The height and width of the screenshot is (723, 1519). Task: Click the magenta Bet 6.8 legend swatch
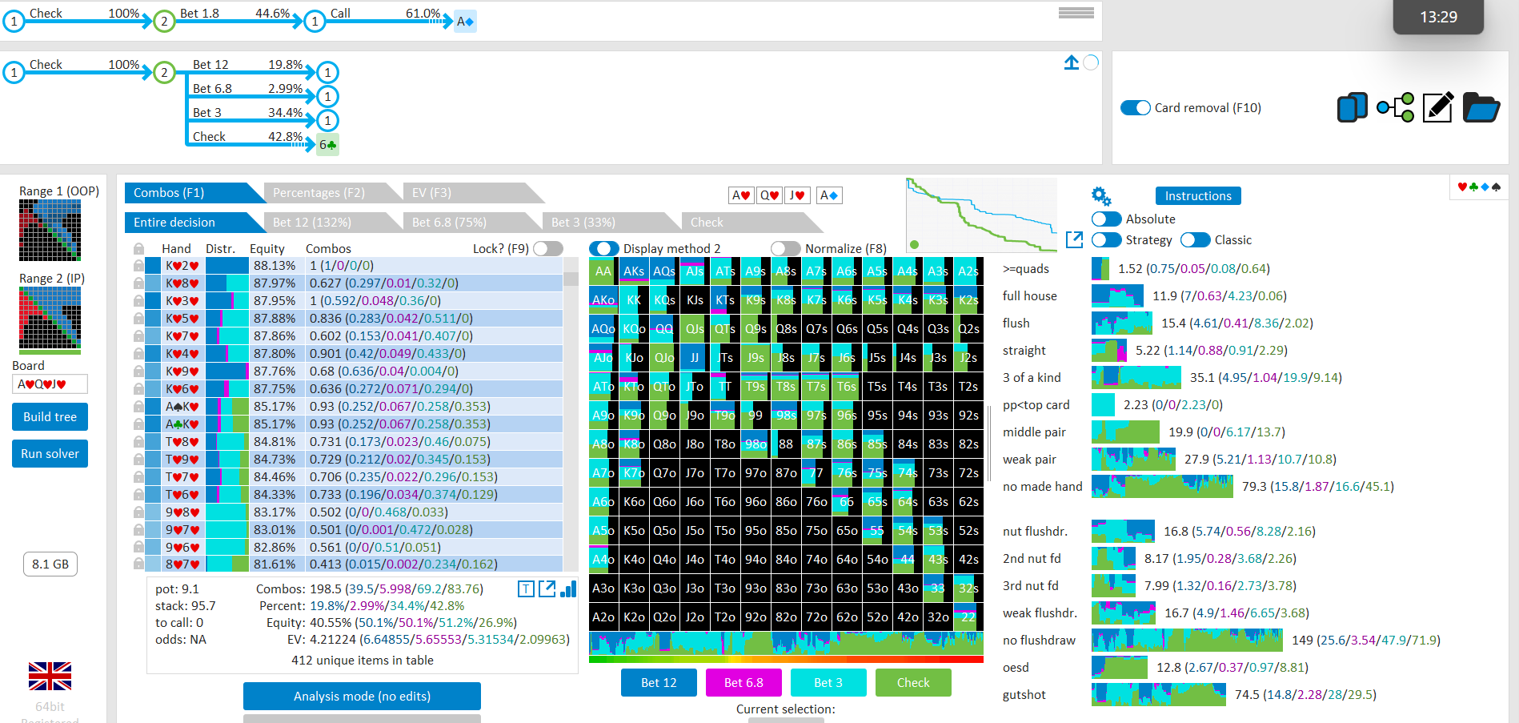(743, 683)
